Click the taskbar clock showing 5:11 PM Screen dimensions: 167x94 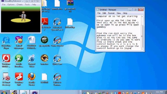(159, 92)
